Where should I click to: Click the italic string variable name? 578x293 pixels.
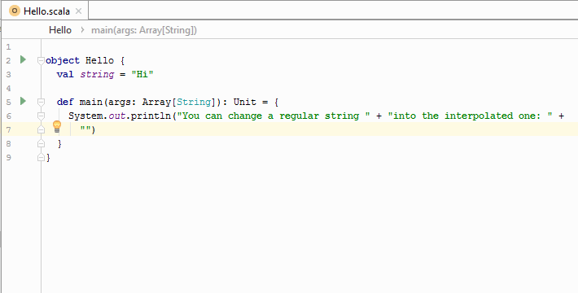click(98, 74)
